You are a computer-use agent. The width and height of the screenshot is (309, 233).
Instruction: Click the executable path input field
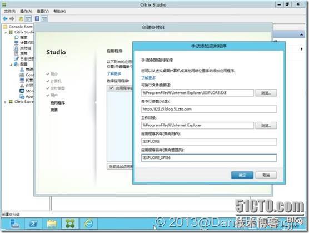point(197,93)
